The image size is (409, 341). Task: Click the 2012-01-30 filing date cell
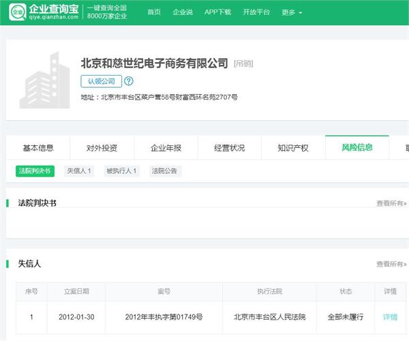click(x=76, y=317)
